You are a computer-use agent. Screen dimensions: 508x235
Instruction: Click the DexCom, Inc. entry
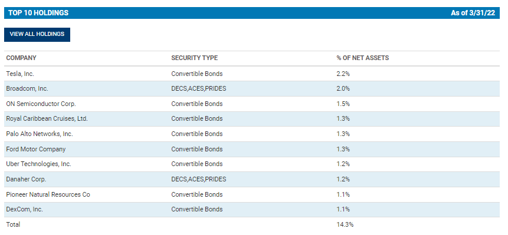(x=24, y=209)
